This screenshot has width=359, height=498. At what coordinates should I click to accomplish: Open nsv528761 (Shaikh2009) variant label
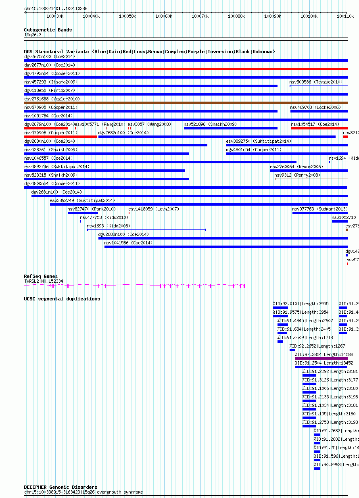[51, 150]
